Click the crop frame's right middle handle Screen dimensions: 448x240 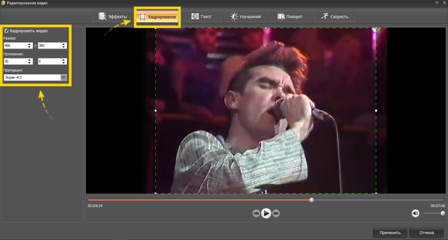tap(376, 111)
